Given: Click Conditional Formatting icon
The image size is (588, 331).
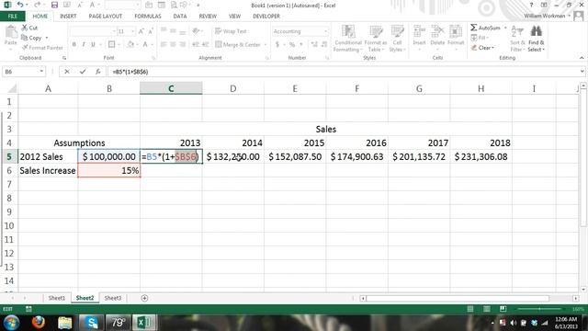Looking at the screenshot, I should click(348, 32).
